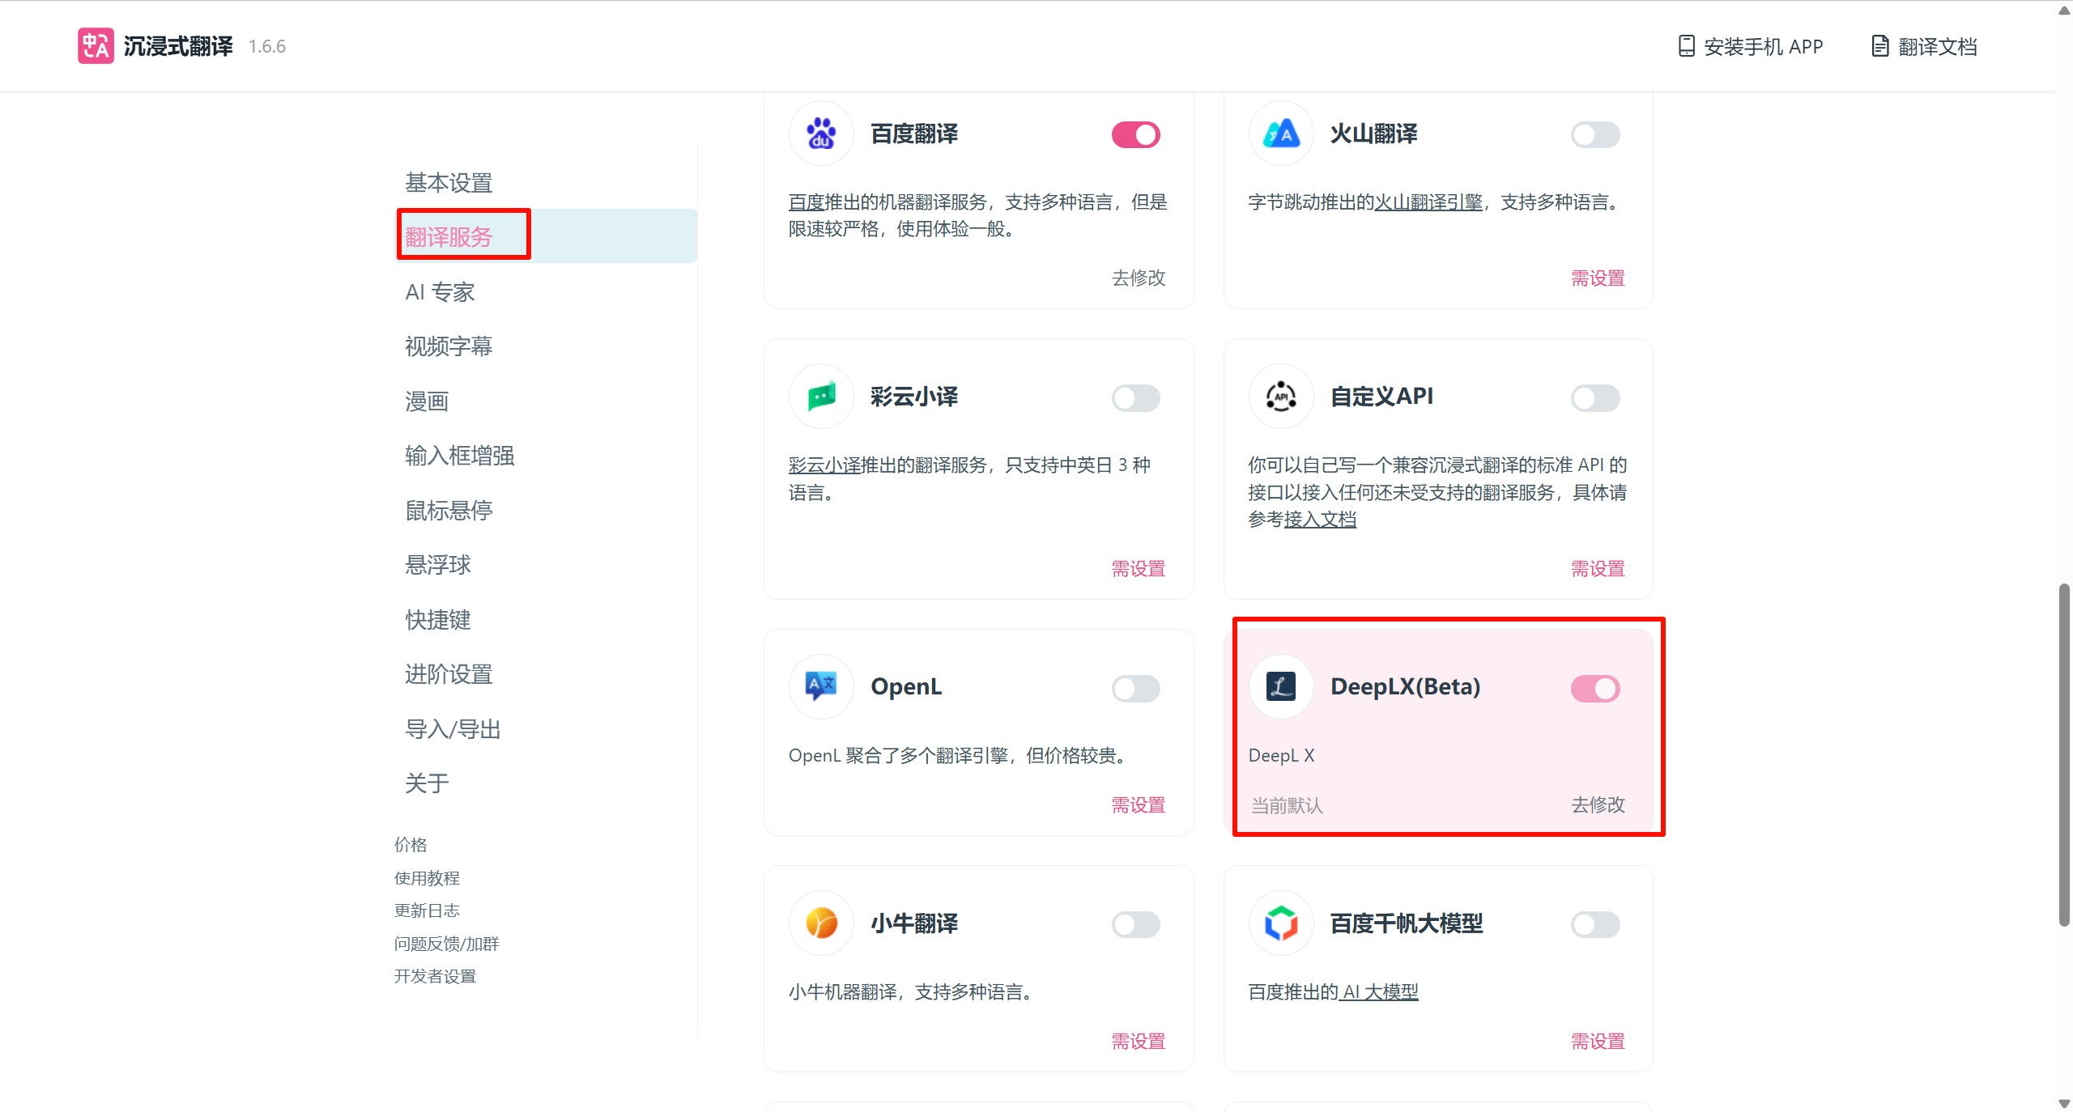Click the 自定义API logo icon
This screenshot has width=2073, height=1112.
tap(1281, 397)
